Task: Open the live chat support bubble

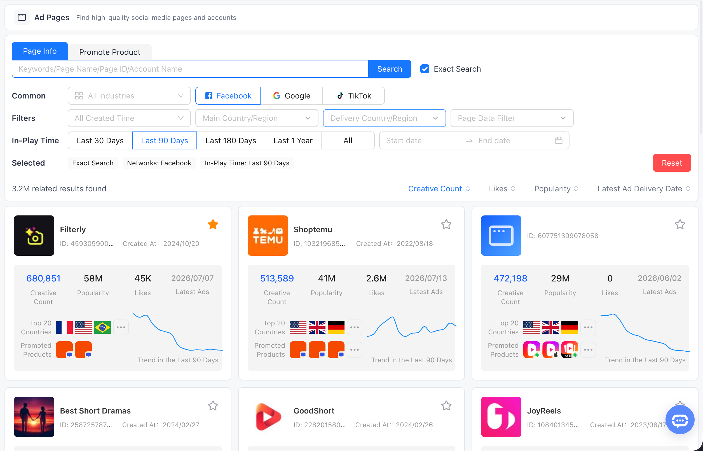Action: pyautogui.click(x=680, y=420)
